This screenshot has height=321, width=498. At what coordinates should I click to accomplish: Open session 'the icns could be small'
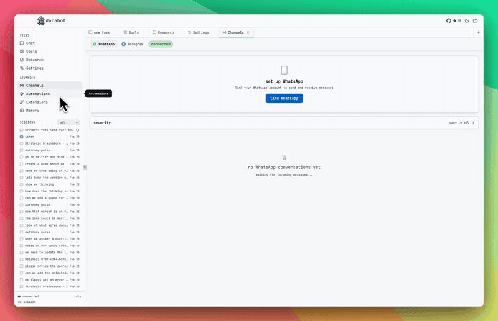point(50,219)
